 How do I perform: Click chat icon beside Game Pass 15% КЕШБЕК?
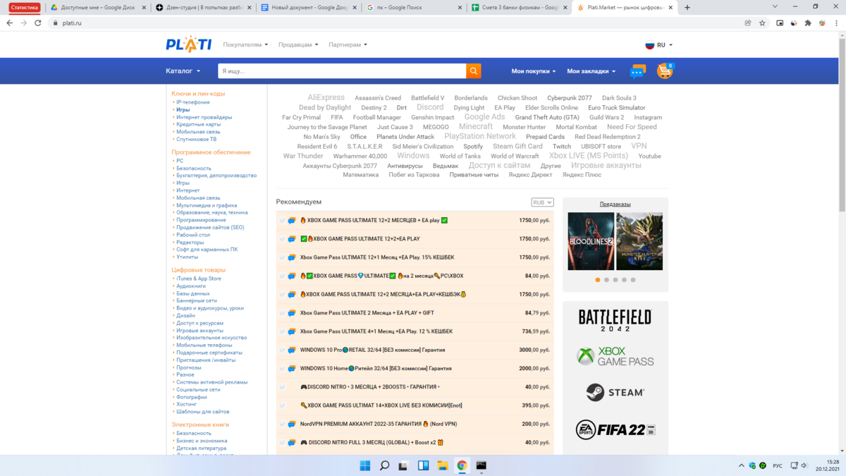click(x=292, y=257)
